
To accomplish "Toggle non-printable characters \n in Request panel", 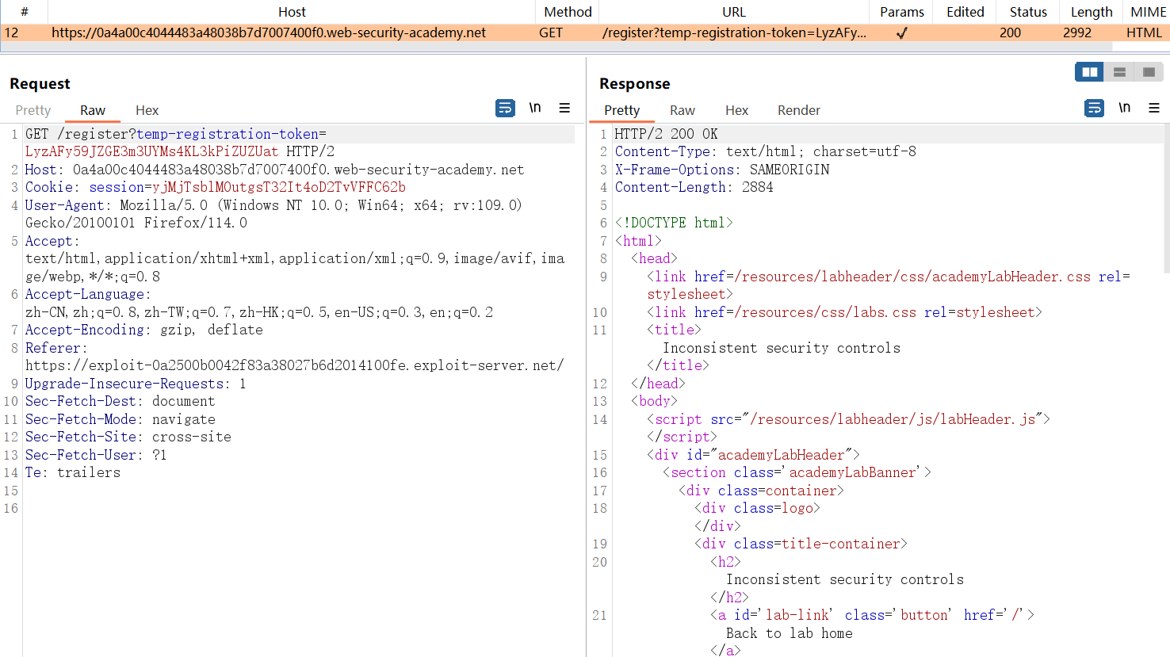I will pyautogui.click(x=535, y=108).
